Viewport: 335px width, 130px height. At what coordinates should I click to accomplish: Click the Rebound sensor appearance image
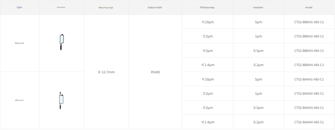(x=62, y=42)
